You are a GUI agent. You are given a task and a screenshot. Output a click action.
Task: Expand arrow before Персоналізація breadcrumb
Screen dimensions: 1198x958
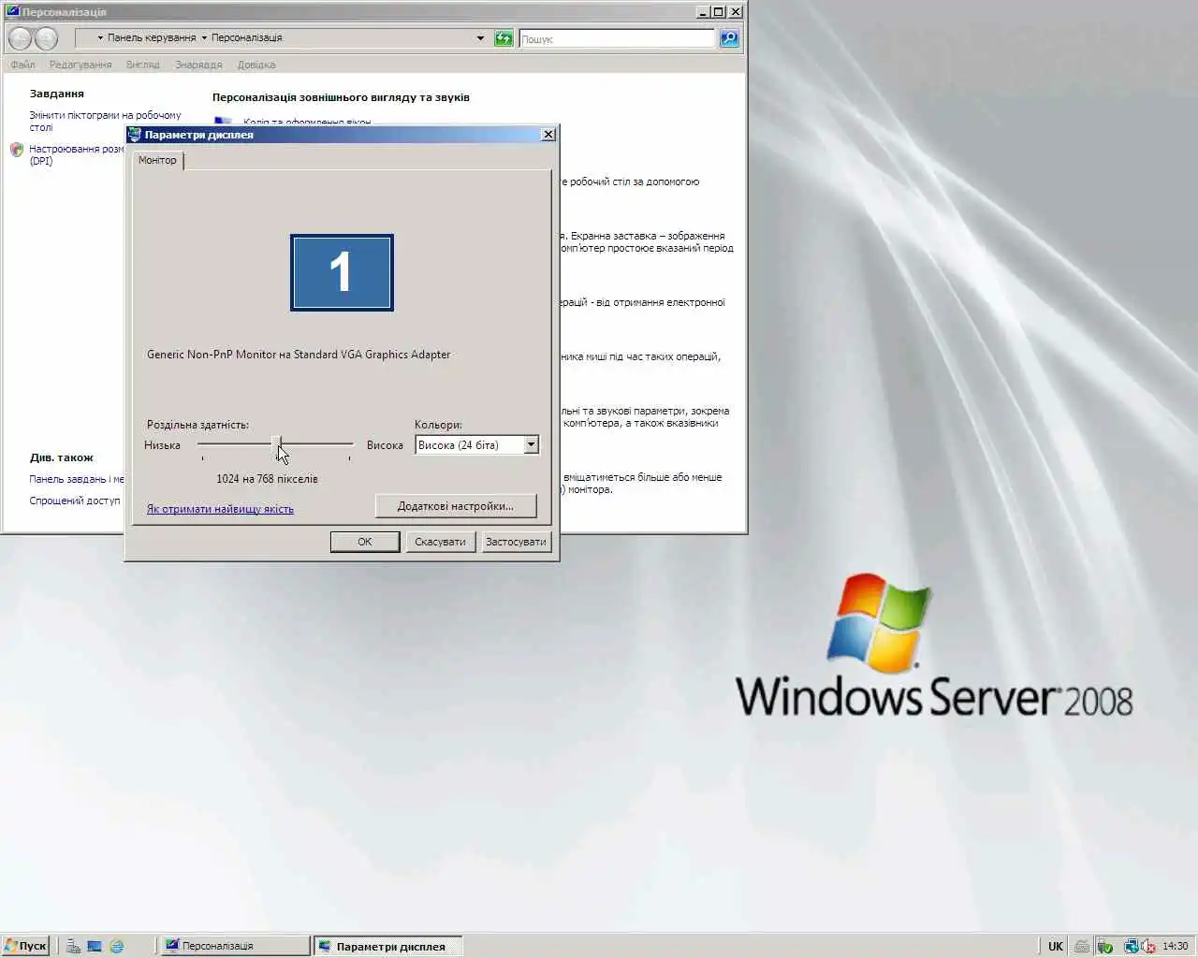pos(204,38)
